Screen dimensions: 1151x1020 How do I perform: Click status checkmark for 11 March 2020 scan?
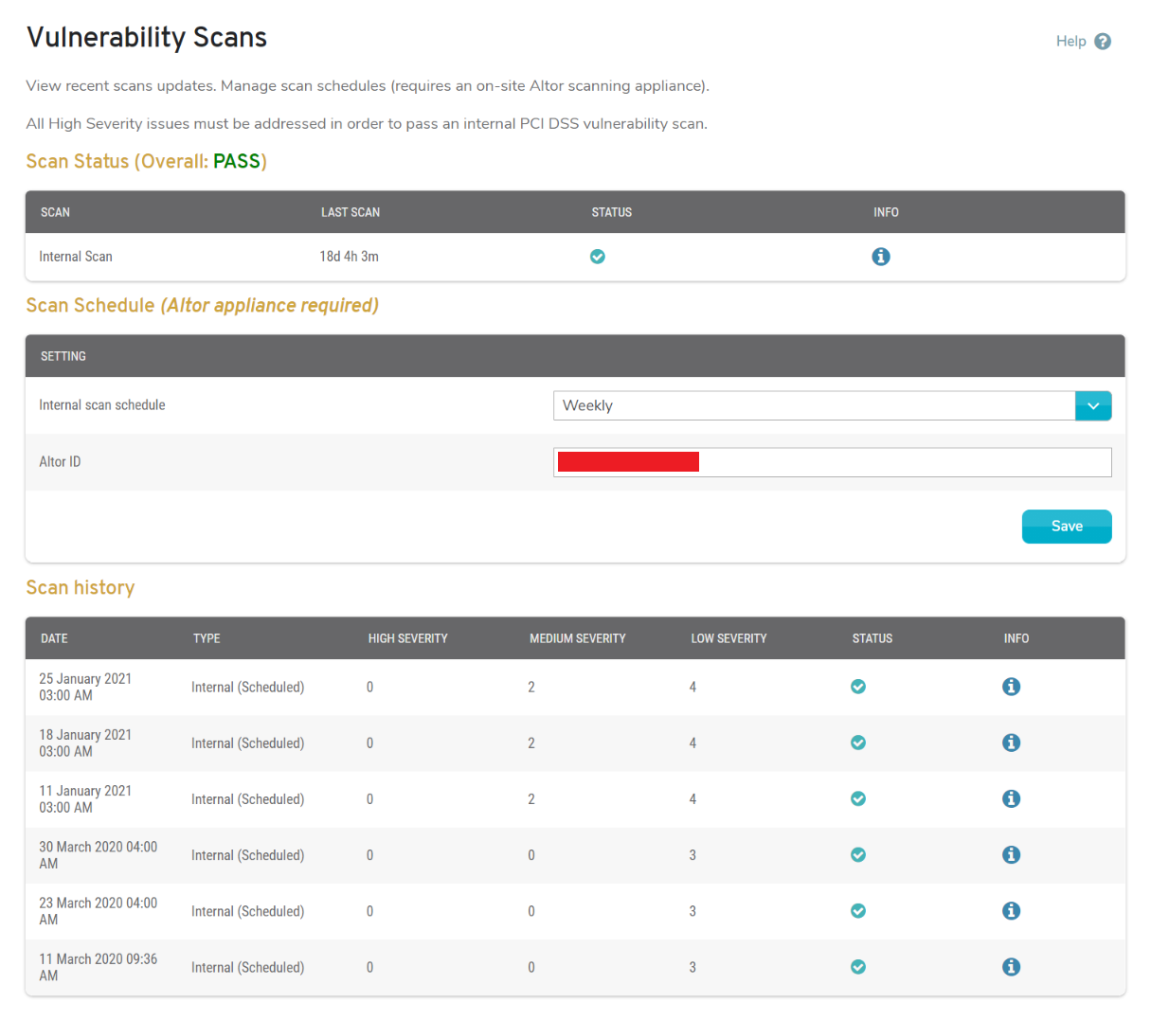[x=858, y=967]
